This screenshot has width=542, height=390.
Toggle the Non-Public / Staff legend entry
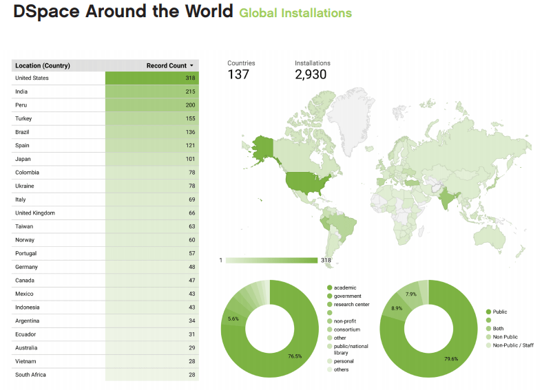pyautogui.click(x=513, y=345)
